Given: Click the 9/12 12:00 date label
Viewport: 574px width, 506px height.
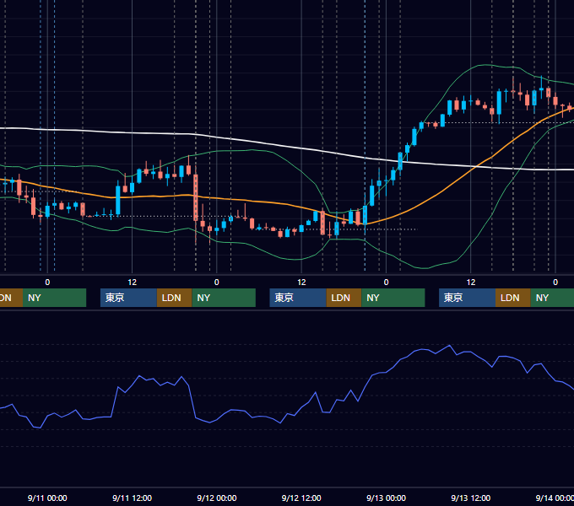Looking at the screenshot, I should click(x=301, y=498).
